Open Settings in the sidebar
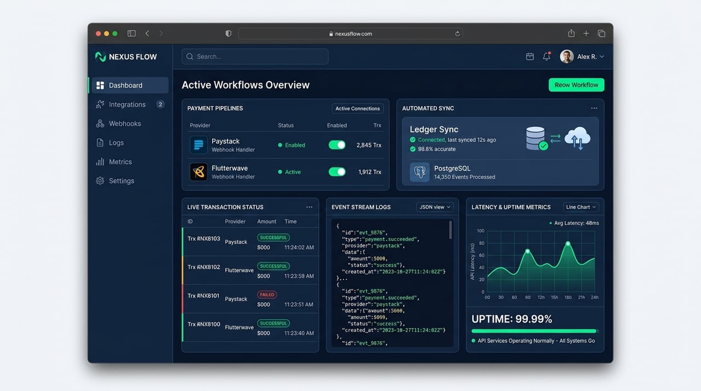The height and width of the screenshot is (391, 701). [x=129, y=181]
